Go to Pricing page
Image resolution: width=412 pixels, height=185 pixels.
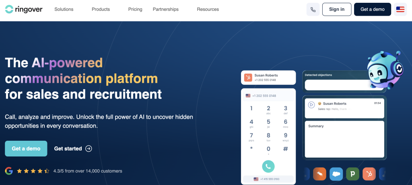(x=135, y=10)
